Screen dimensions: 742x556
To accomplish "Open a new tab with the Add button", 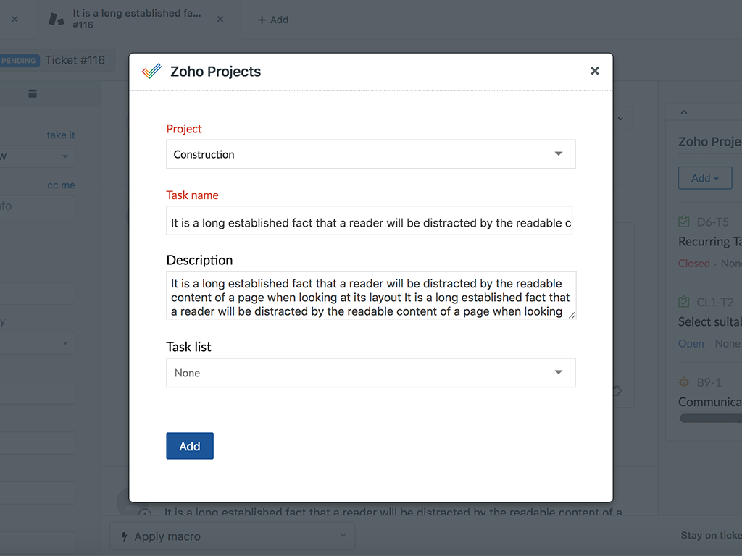I will pyautogui.click(x=273, y=20).
